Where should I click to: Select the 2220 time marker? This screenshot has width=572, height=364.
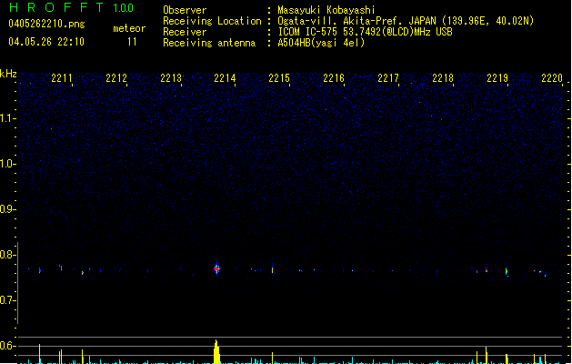click(x=551, y=79)
